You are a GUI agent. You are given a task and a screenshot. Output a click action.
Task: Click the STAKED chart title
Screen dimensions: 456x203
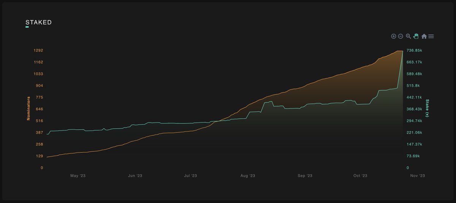[x=39, y=22]
